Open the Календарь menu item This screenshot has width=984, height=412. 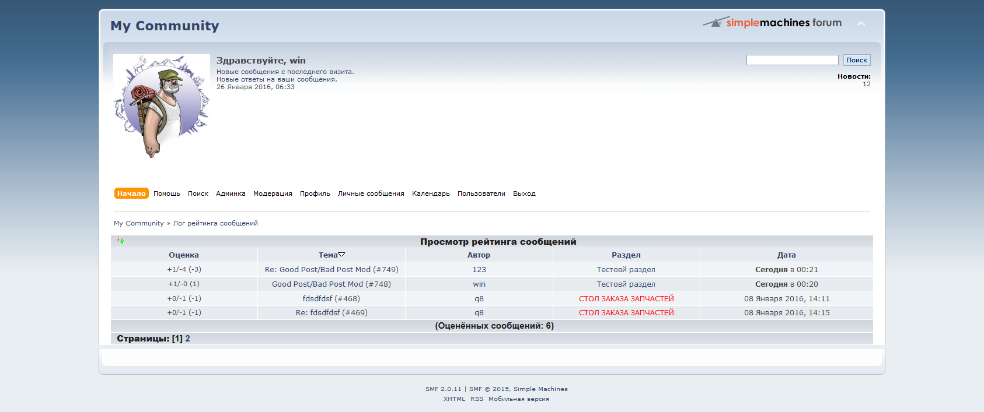[431, 193]
